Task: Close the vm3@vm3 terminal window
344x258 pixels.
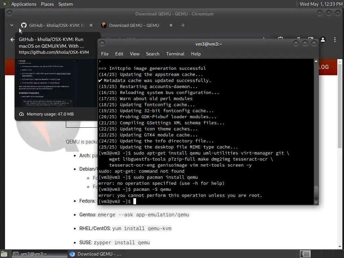Action: (314, 44)
